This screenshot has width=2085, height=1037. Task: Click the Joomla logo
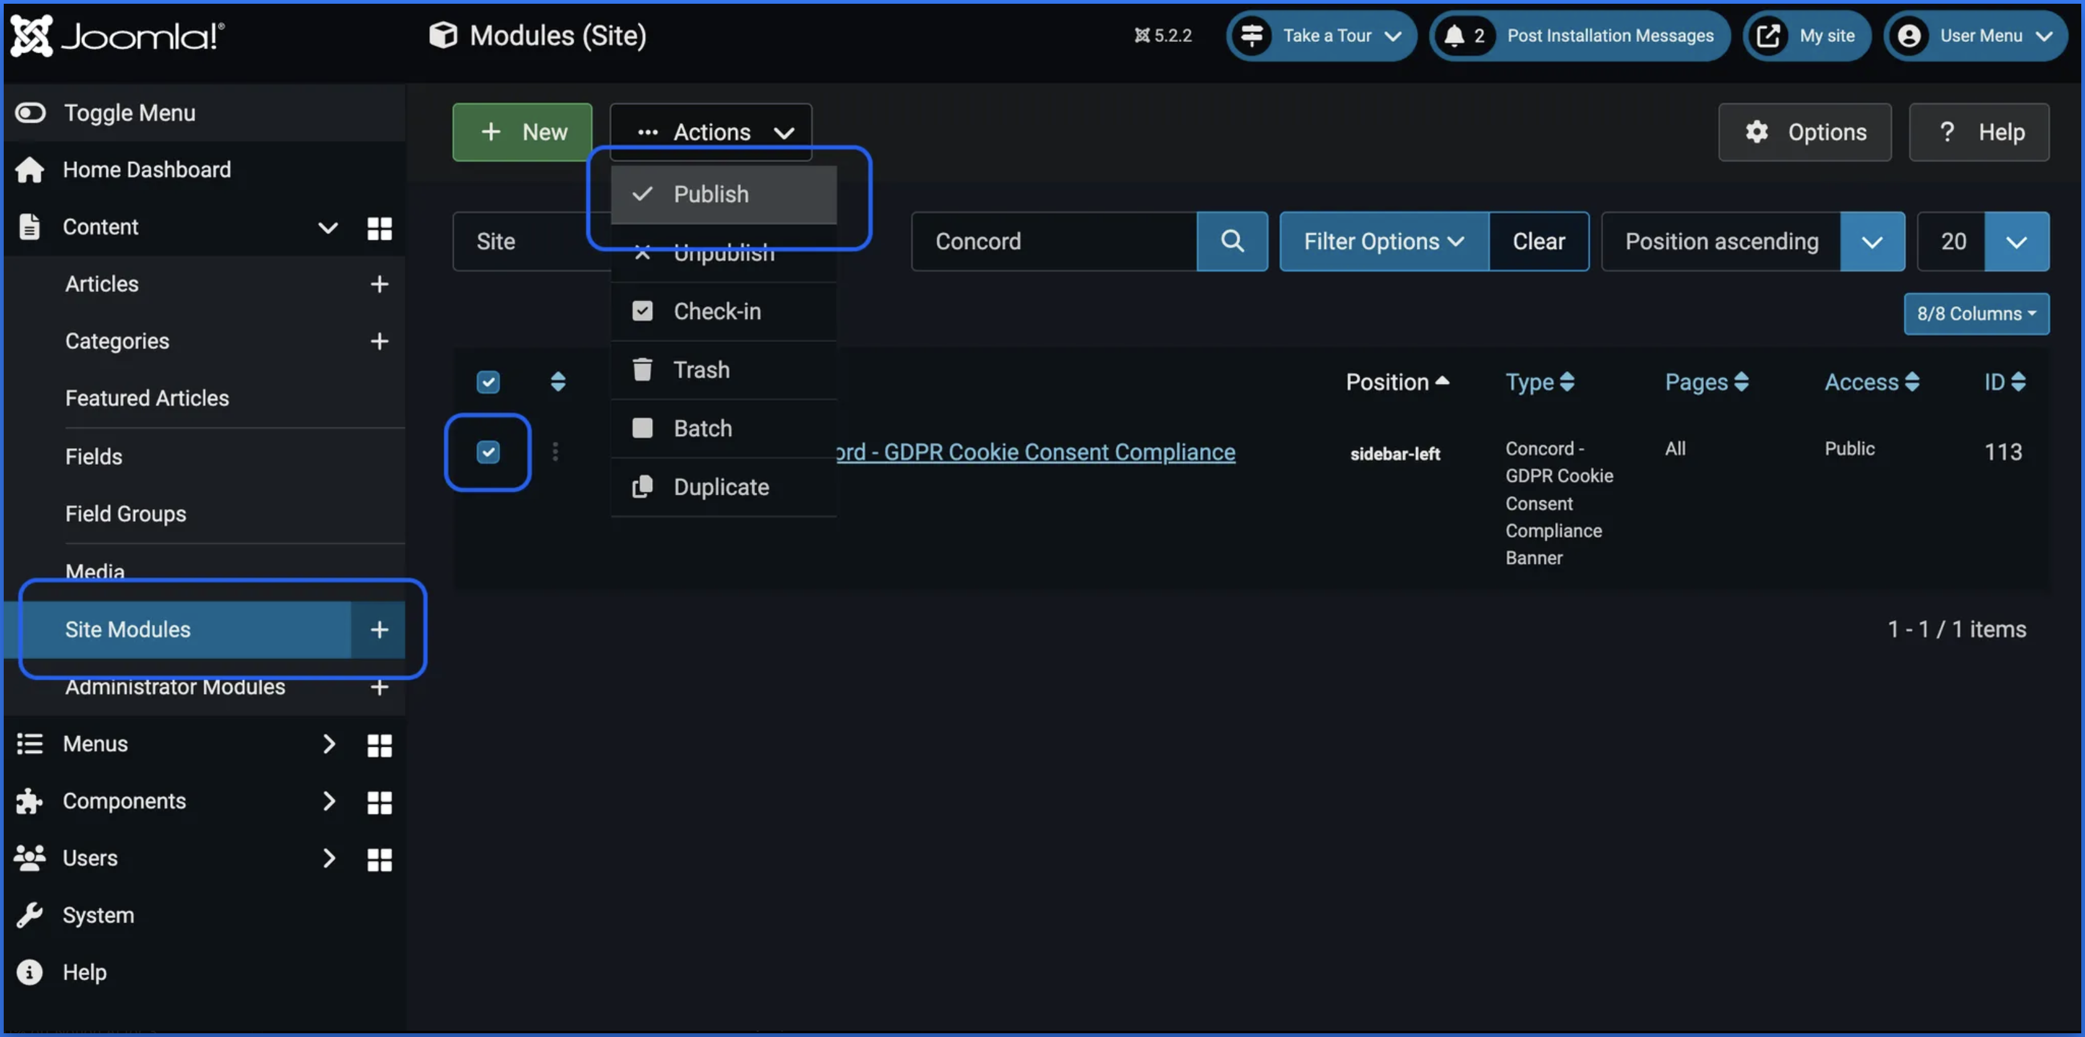pos(118,36)
